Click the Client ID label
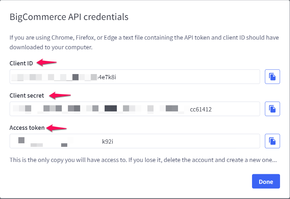This screenshot has width=290, height=199. (21, 63)
